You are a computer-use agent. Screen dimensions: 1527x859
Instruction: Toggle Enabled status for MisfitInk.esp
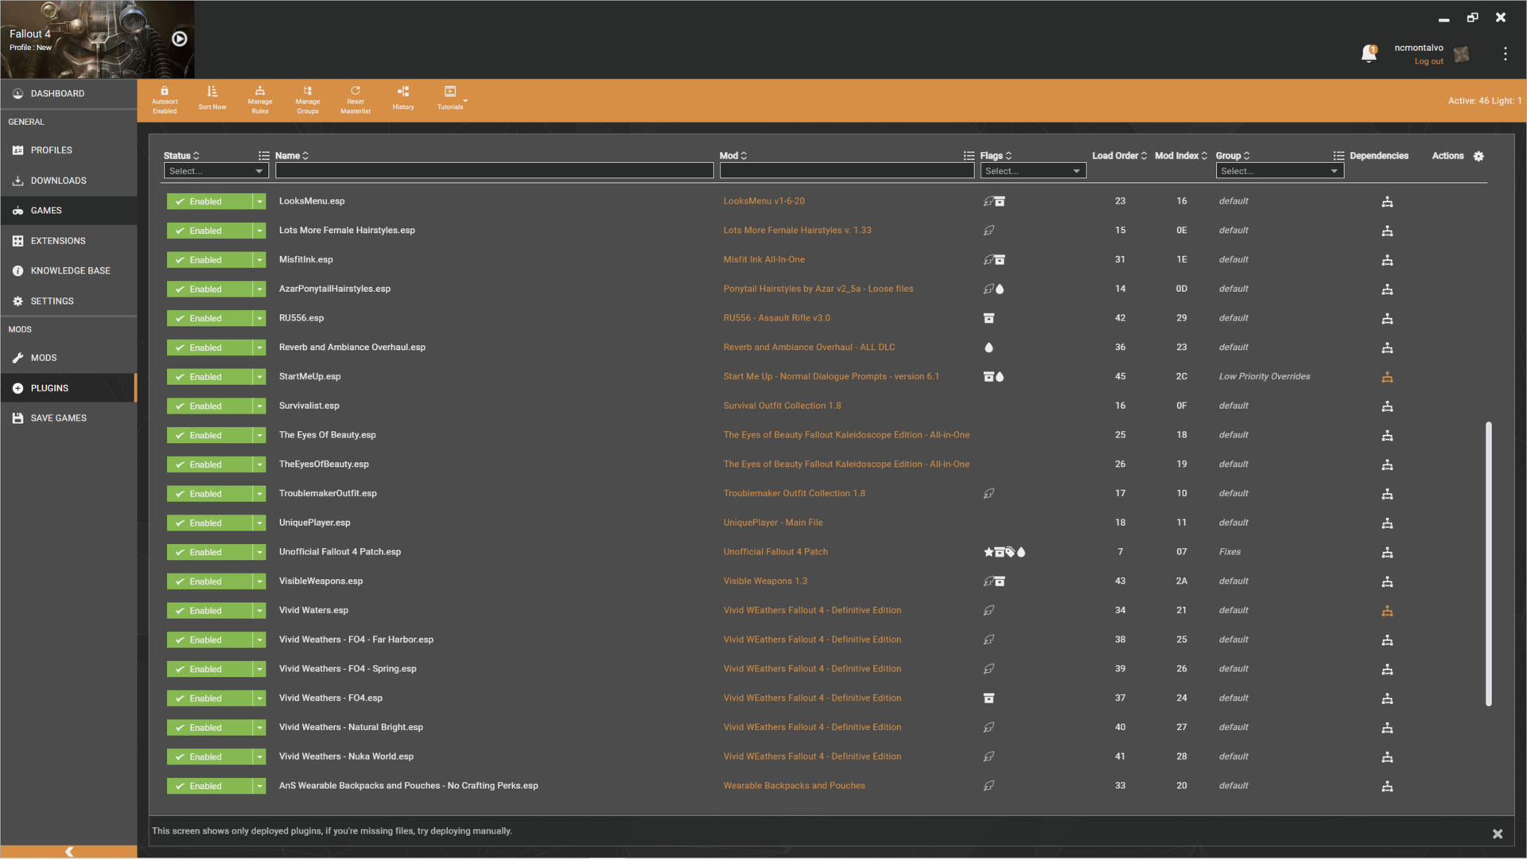click(210, 260)
